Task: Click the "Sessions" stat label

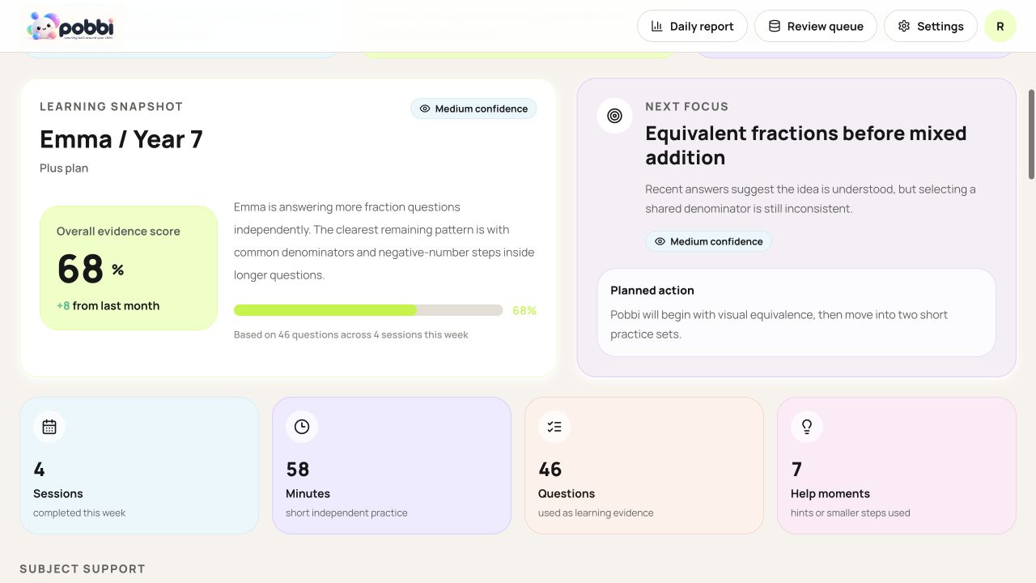Action: pyautogui.click(x=58, y=494)
